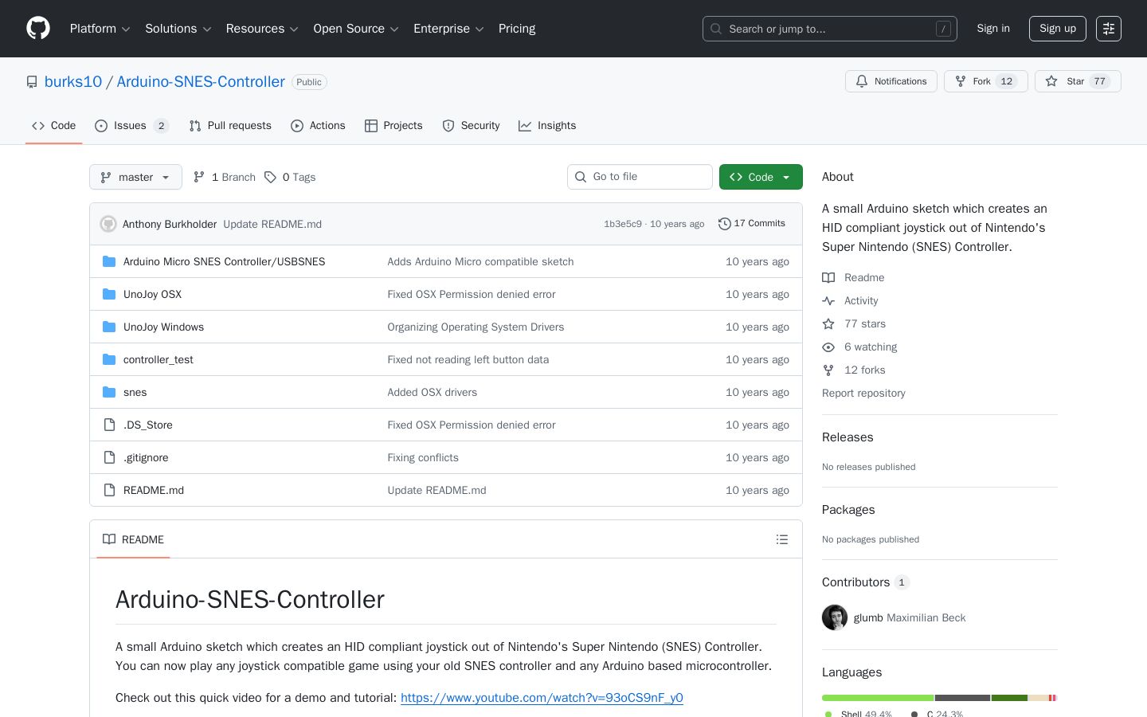Open the Projects tab

point(393,126)
